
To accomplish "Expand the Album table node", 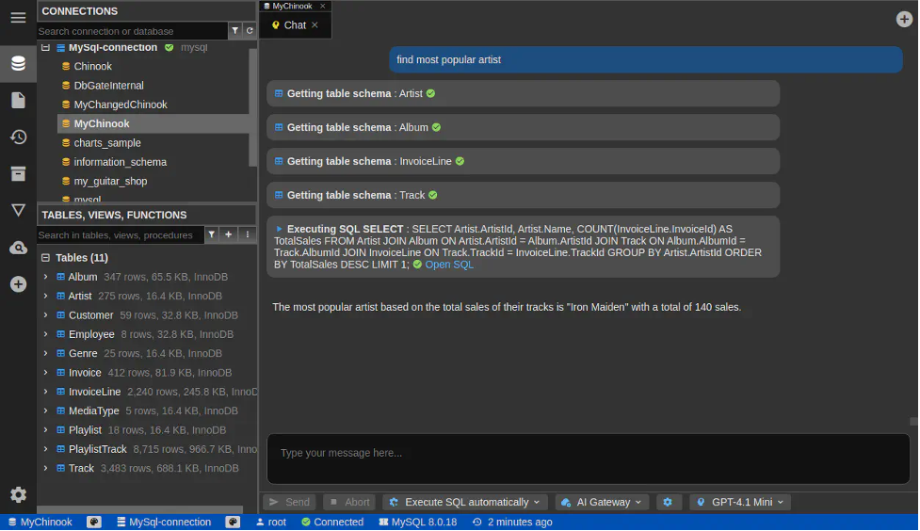I will tap(46, 277).
